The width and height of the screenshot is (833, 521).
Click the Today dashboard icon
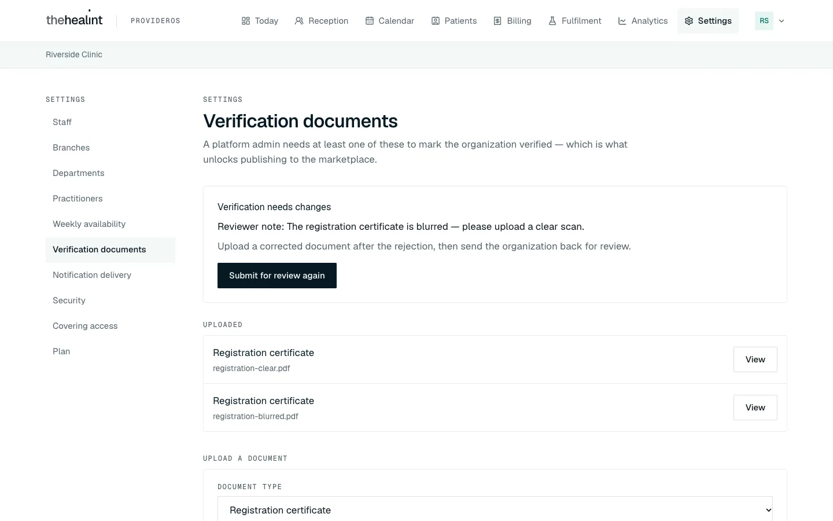pyautogui.click(x=246, y=21)
